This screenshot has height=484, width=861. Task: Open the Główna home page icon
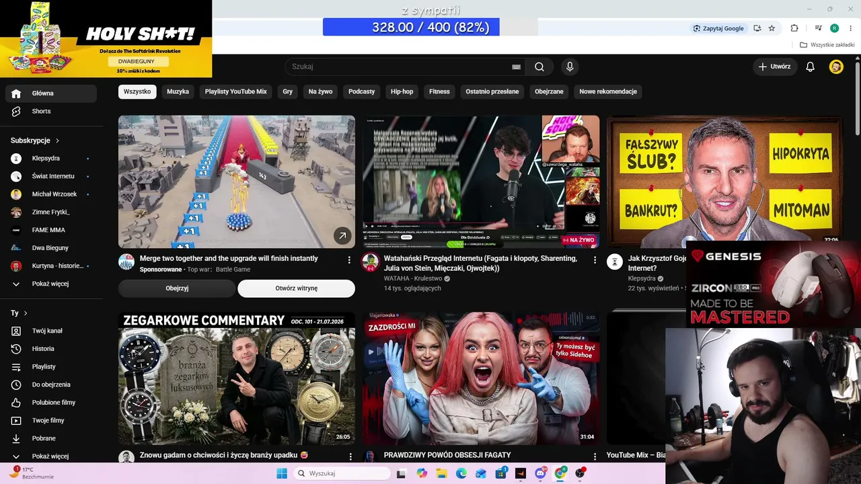[x=16, y=93]
